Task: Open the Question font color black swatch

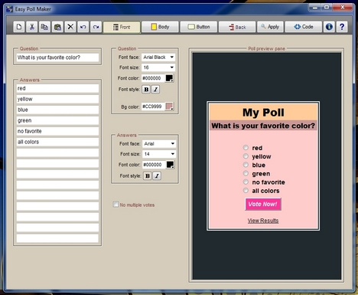Action: [x=170, y=78]
